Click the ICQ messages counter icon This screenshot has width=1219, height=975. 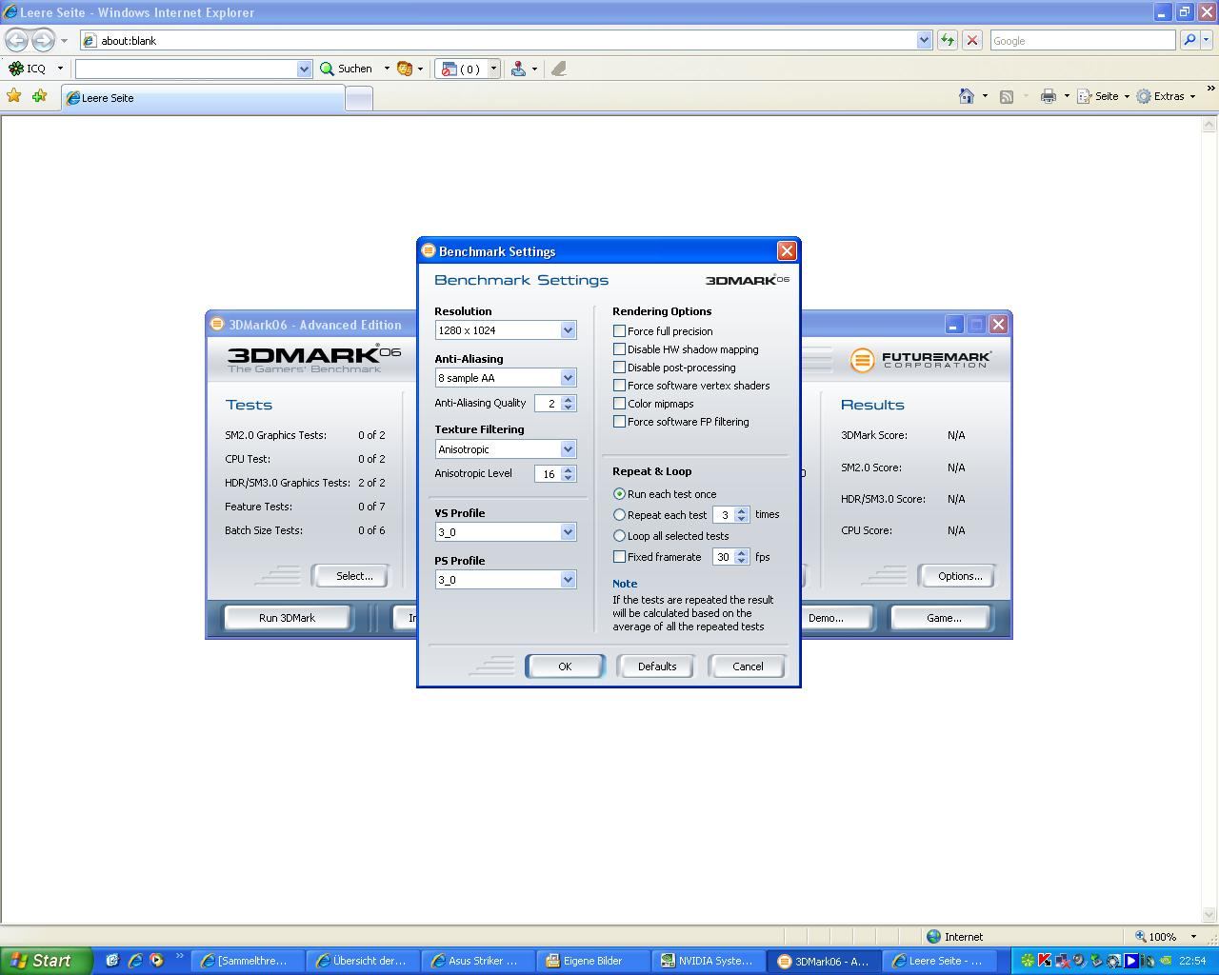(462, 69)
